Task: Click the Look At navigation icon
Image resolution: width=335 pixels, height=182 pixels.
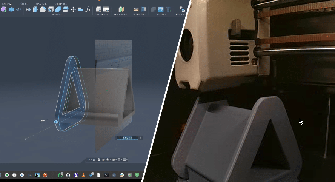Action: point(94,160)
